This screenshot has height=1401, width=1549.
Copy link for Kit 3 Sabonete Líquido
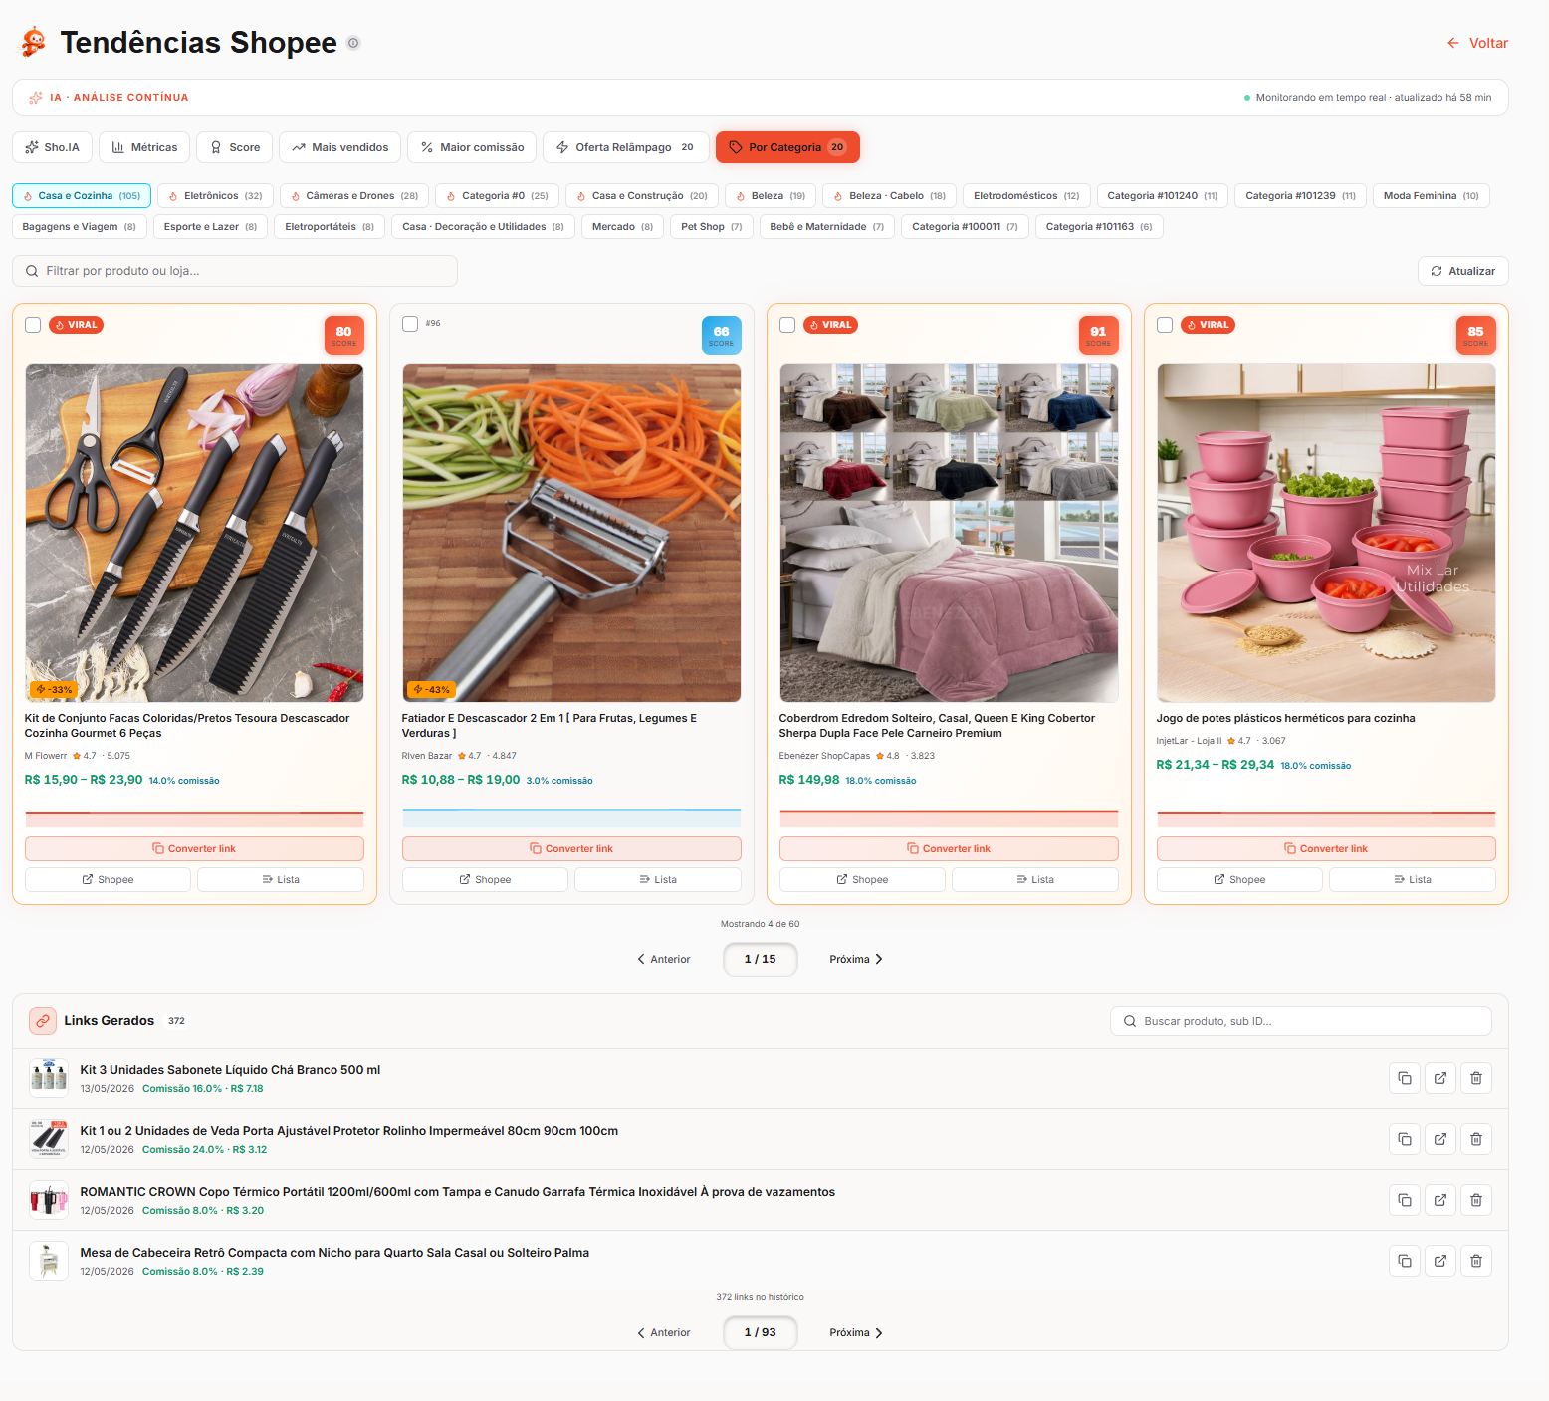click(1405, 1078)
